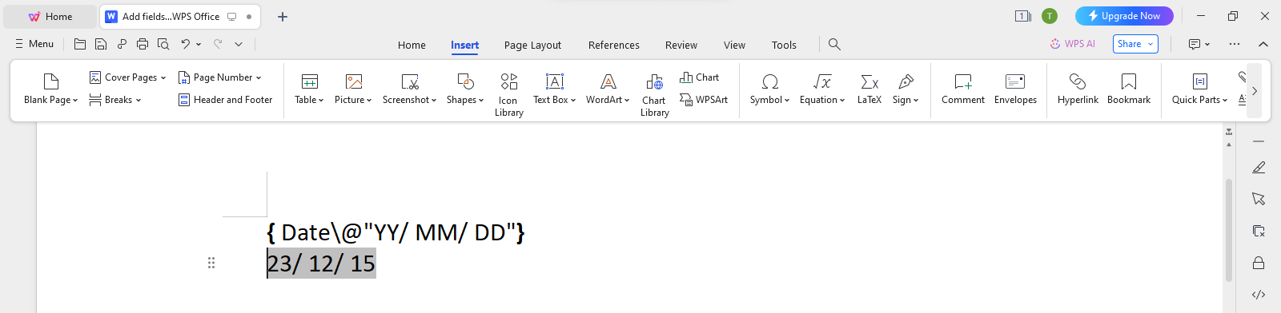Open the Page Layout tab
This screenshot has width=1281, height=313.
(532, 45)
